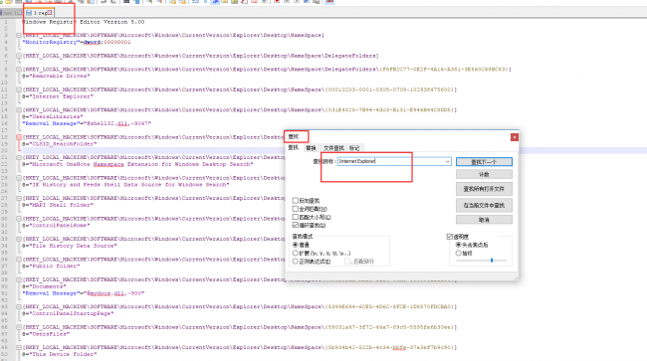Open the 替换 (replace) tab
The height and width of the screenshot is (361, 647).
click(311, 148)
